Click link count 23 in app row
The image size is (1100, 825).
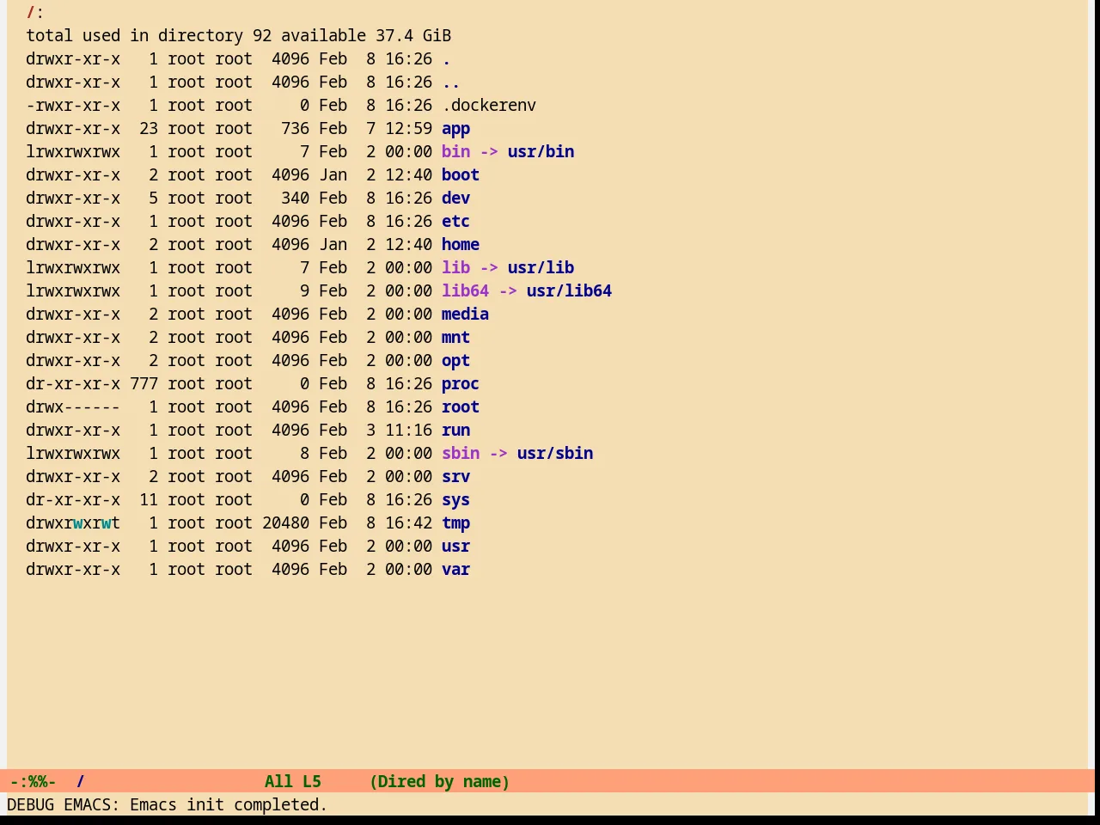point(149,129)
